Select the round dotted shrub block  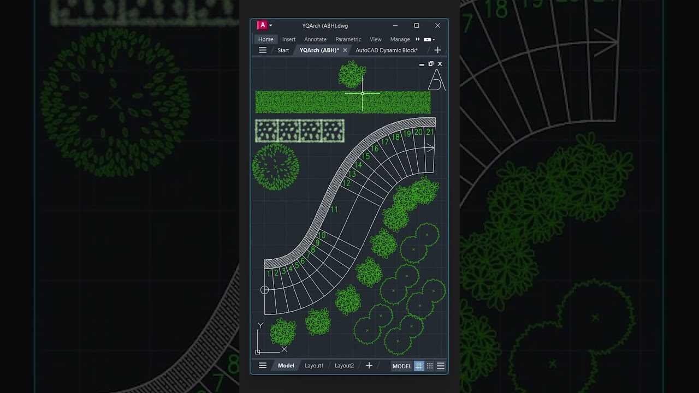tap(275, 167)
